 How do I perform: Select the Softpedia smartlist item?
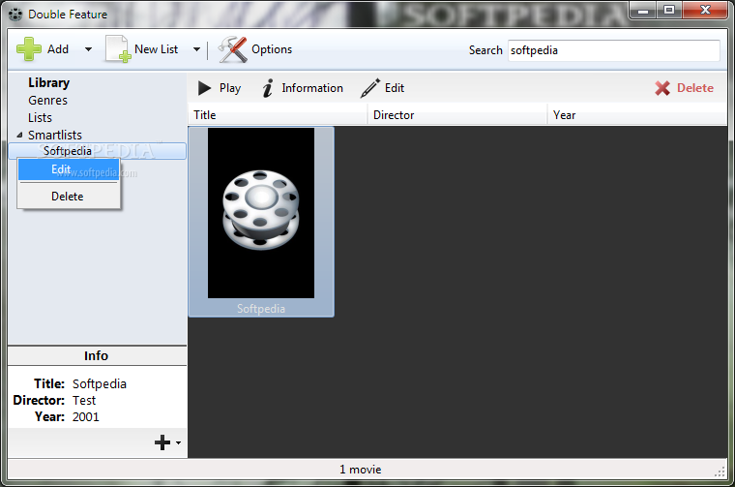[98, 151]
